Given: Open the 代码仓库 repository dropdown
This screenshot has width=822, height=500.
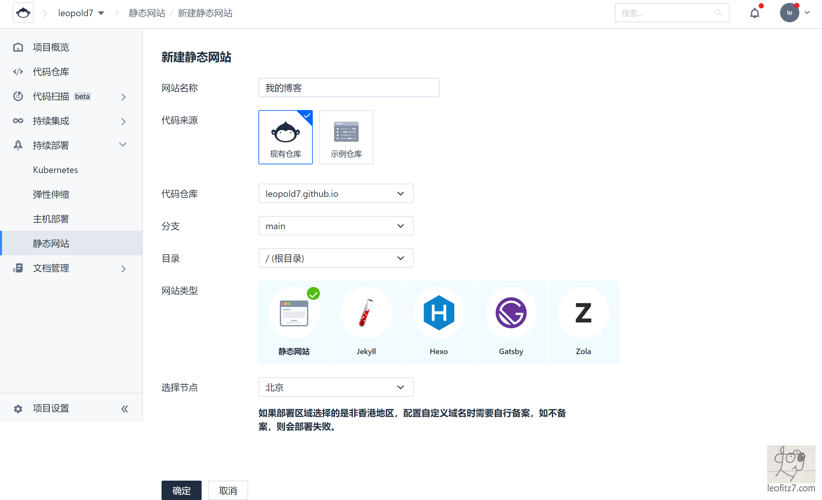Looking at the screenshot, I should click(336, 193).
